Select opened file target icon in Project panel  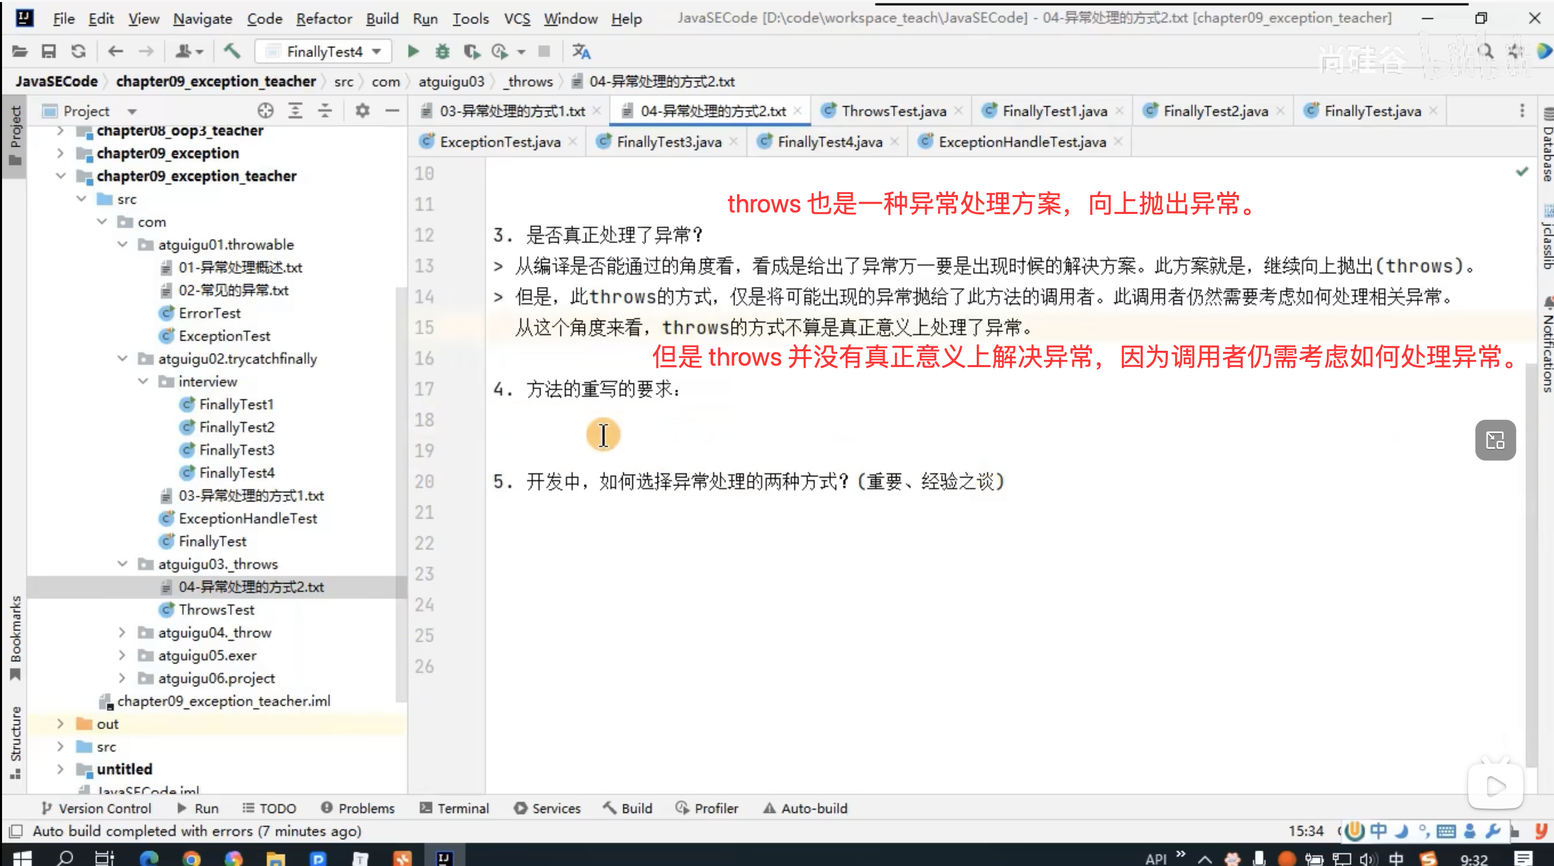[x=266, y=110]
